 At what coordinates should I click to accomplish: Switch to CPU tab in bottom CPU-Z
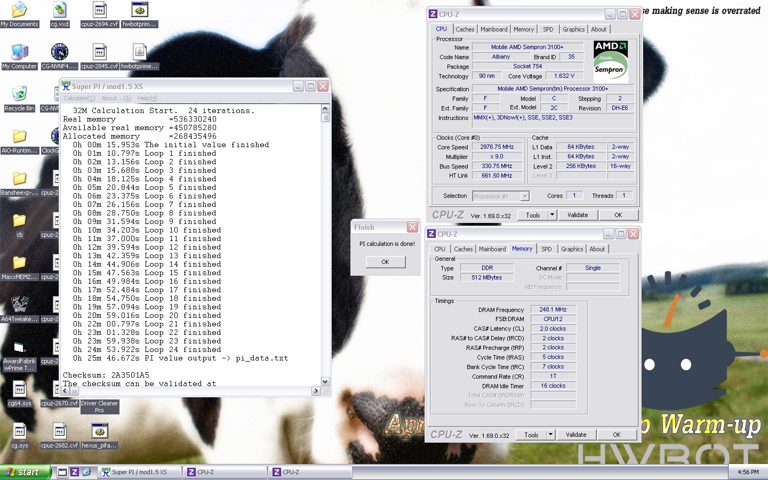click(x=439, y=249)
